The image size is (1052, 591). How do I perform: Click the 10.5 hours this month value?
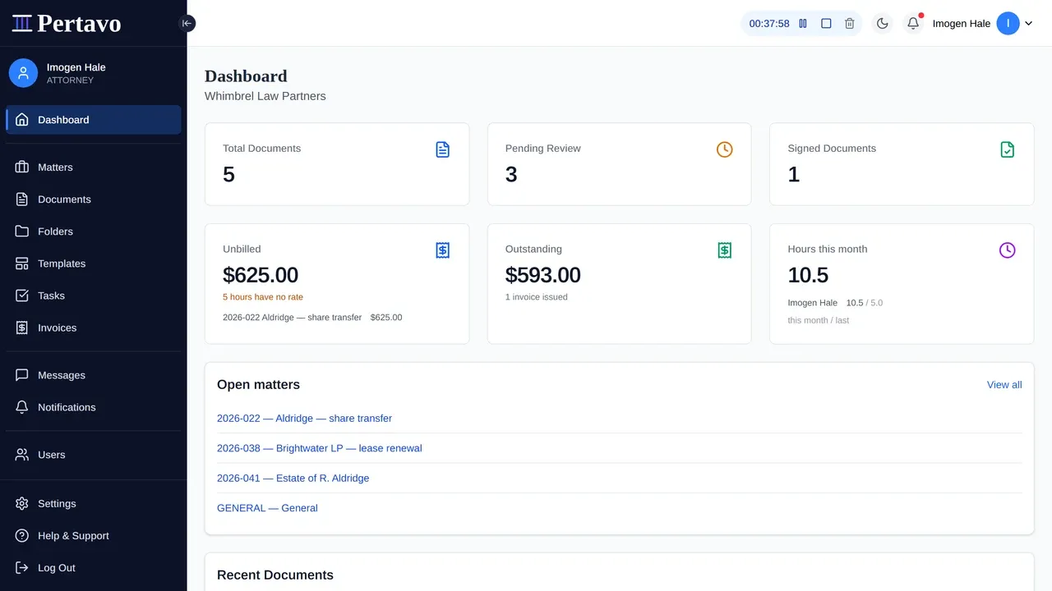[808, 275]
